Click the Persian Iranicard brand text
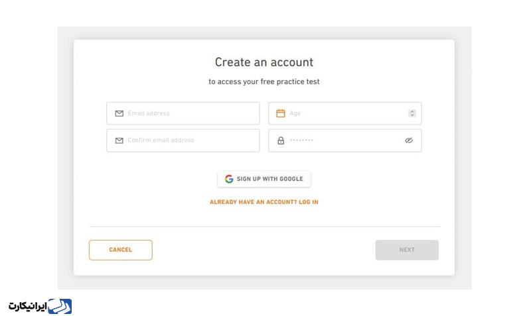This screenshot has height=316, width=531. point(29,307)
